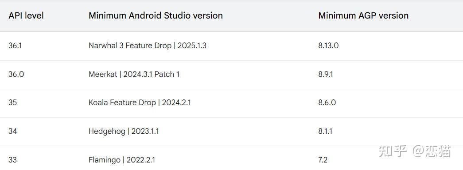Select Narwhal 3 Feature Drop 2025.1.3 text

tap(148, 46)
